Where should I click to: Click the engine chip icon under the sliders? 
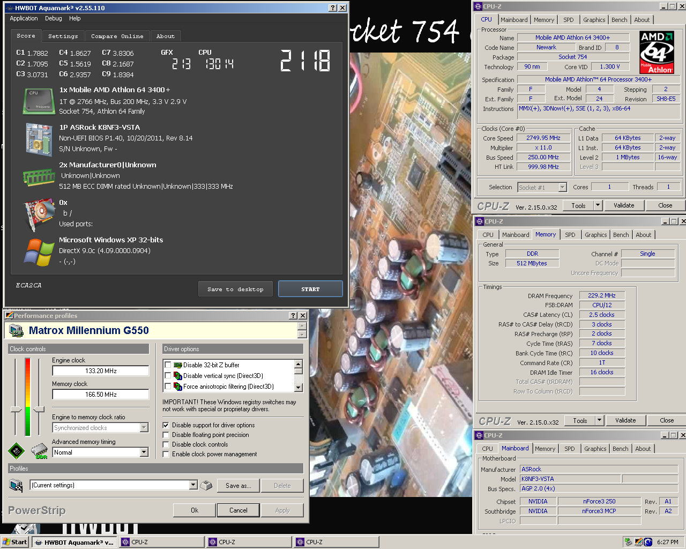(x=17, y=451)
